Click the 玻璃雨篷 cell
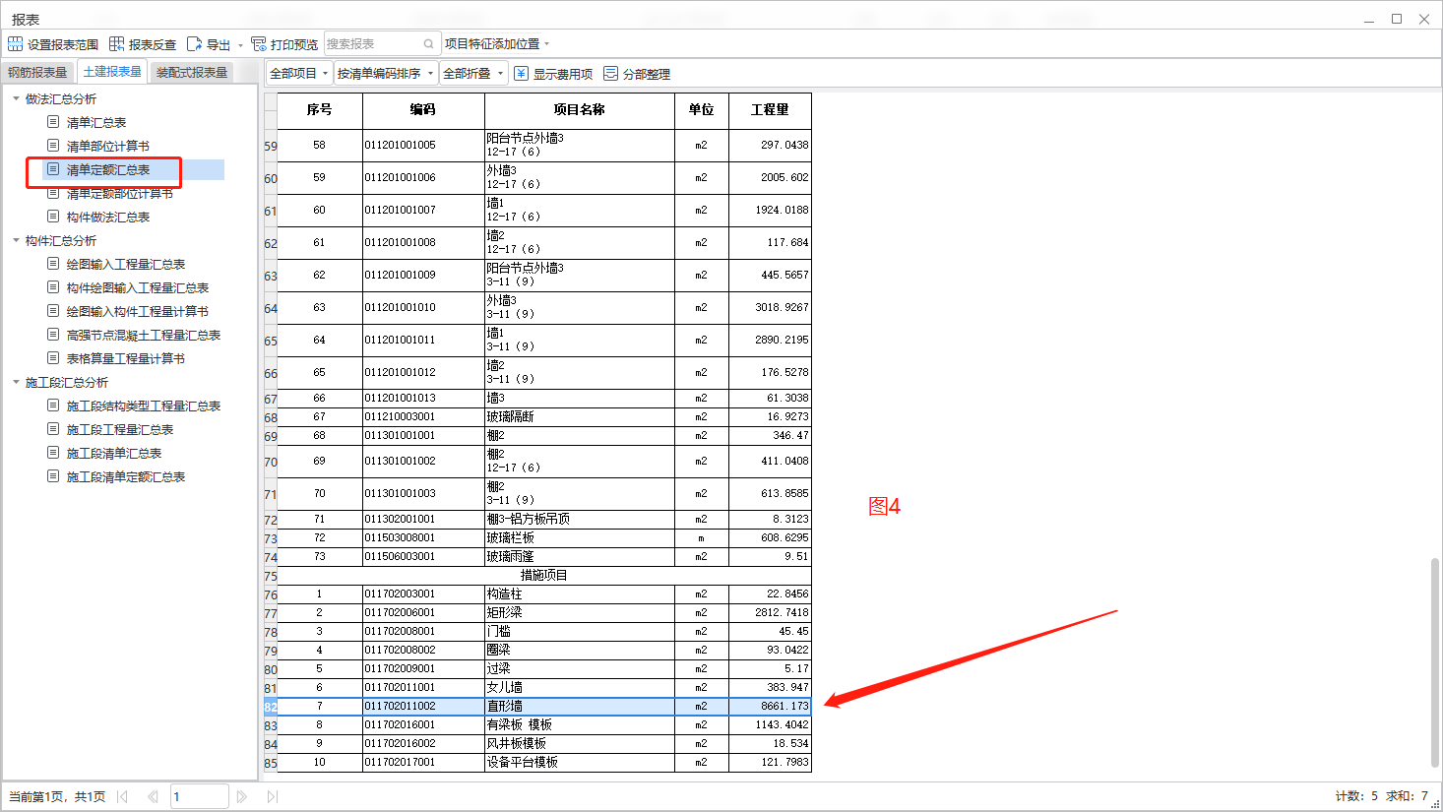1443x812 pixels. [x=579, y=557]
